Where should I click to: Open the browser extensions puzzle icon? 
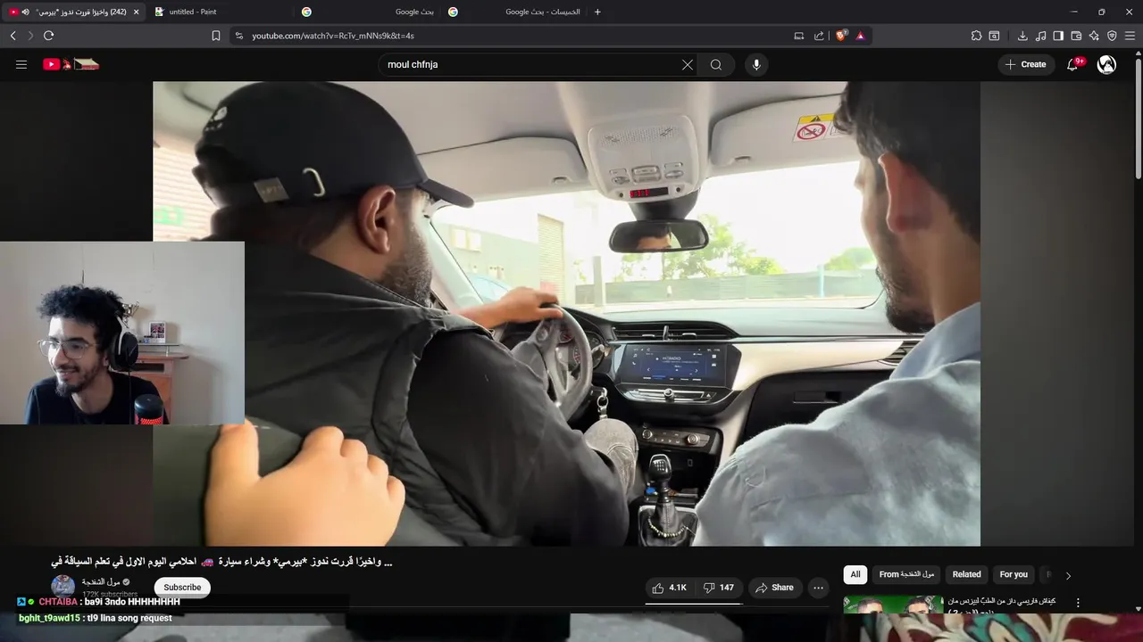[976, 36]
